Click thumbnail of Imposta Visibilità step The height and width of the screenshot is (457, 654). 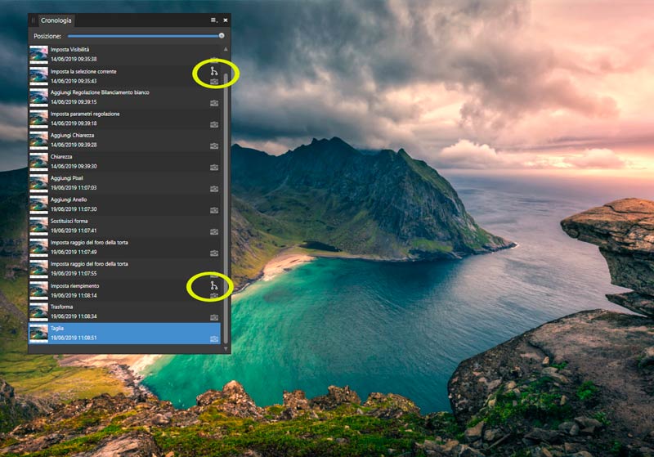(x=38, y=55)
